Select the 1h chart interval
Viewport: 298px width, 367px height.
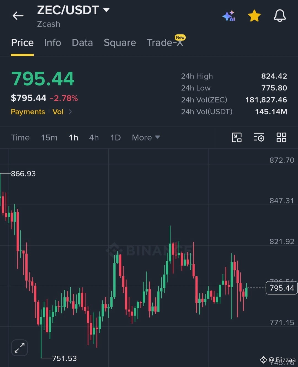[x=73, y=138]
